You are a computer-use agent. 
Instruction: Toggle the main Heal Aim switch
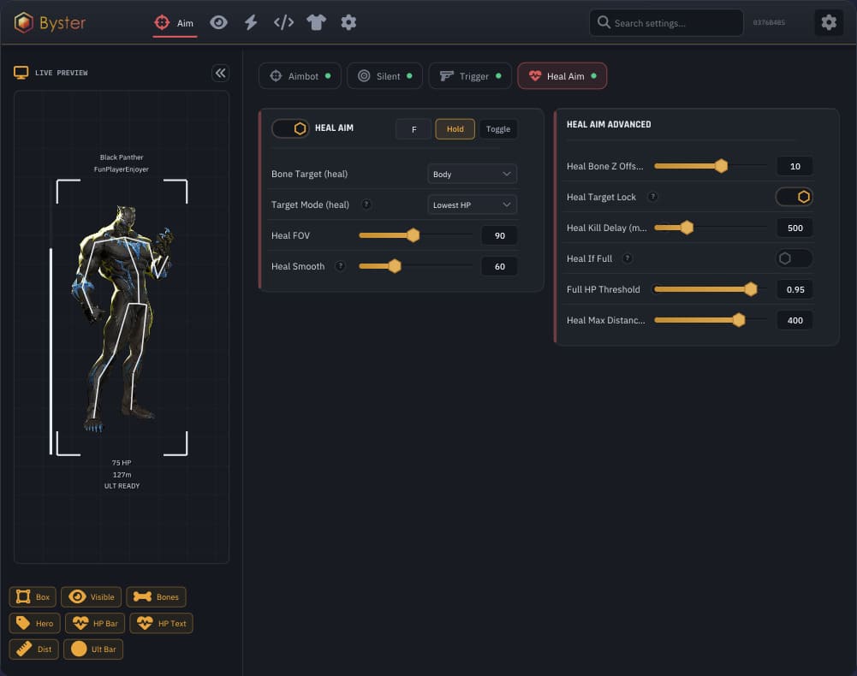click(x=290, y=128)
